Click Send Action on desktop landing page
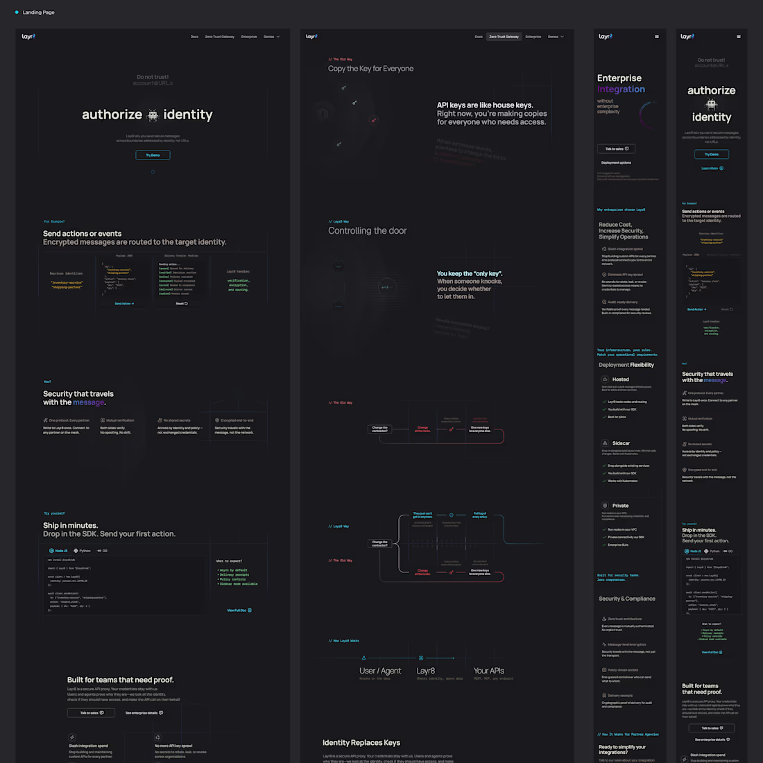The image size is (763, 763). tap(124, 303)
